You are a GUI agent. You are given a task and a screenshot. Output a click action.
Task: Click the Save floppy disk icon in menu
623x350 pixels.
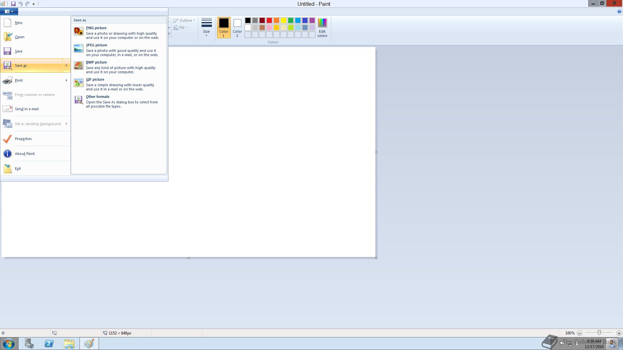click(7, 51)
